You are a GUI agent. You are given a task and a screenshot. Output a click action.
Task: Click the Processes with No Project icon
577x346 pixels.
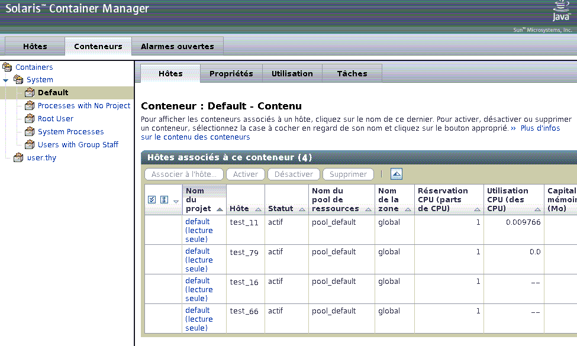pyautogui.click(x=30, y=105)
